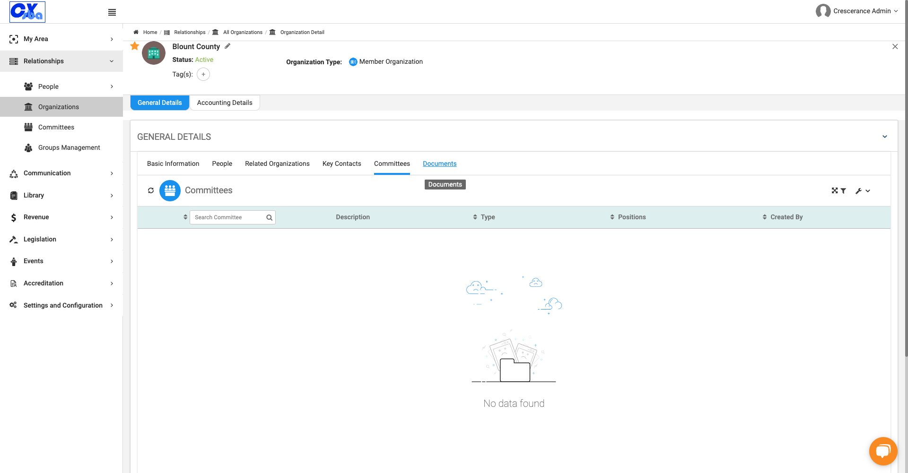Expand the Communication menu

[61, 173]
